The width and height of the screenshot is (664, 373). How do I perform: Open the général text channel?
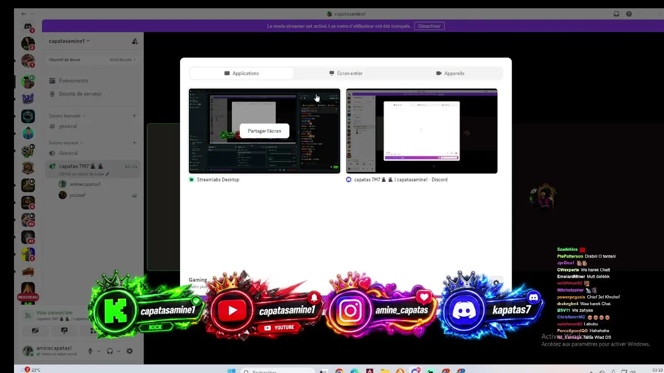coord(92,126)
